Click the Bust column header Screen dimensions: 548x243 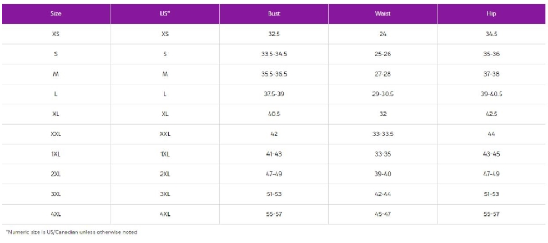[274, 13]
